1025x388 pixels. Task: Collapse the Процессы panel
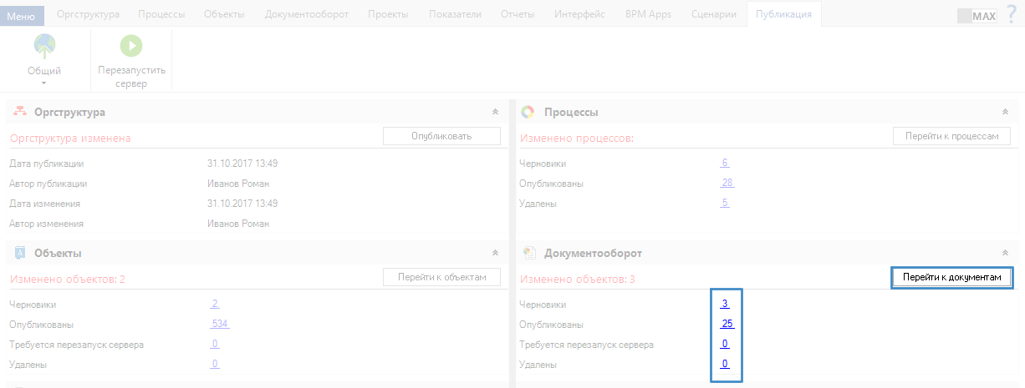pos(1005,112)
